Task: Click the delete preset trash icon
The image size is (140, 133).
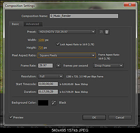Action: click(107, 32)
